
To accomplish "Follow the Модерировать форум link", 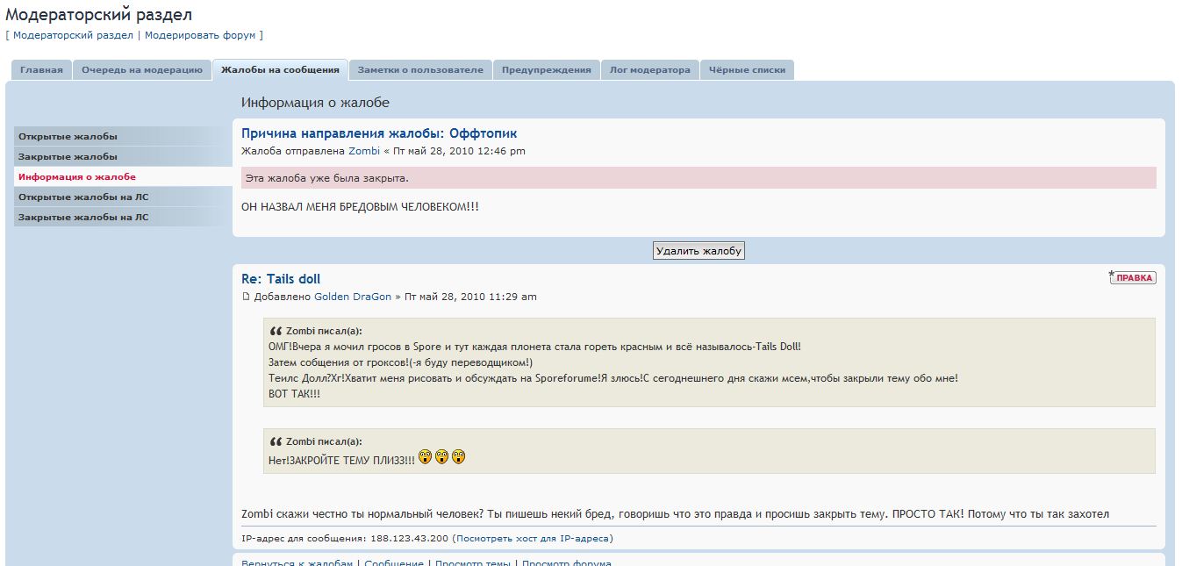I will (200, 35).
